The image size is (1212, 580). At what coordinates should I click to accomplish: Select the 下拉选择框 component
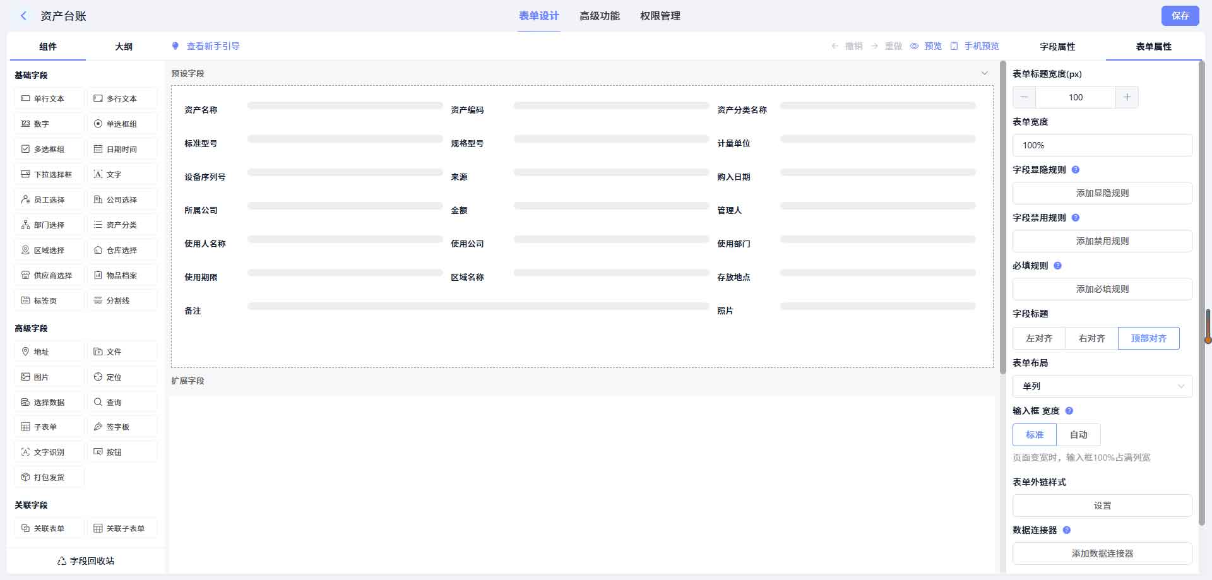tap(49, 174)
